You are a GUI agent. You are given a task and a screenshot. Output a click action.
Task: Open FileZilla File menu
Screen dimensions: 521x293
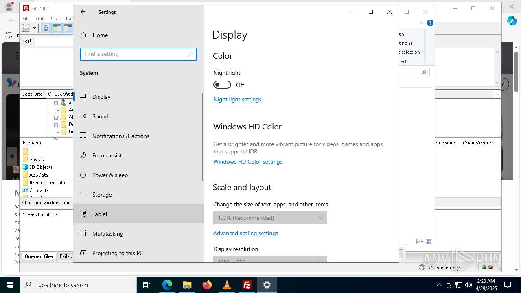[26, 19]
